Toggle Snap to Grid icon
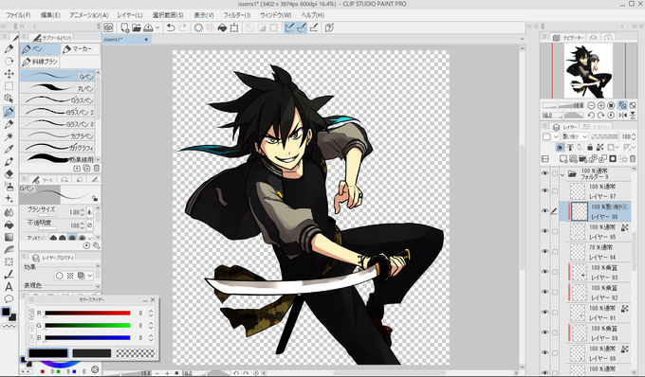 [314, 27]
